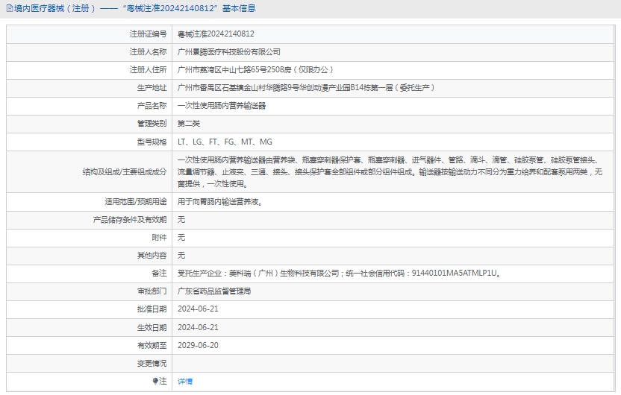Click the structure and composition description text
This screenshot has width=621, height=395.
pos(388,171)
